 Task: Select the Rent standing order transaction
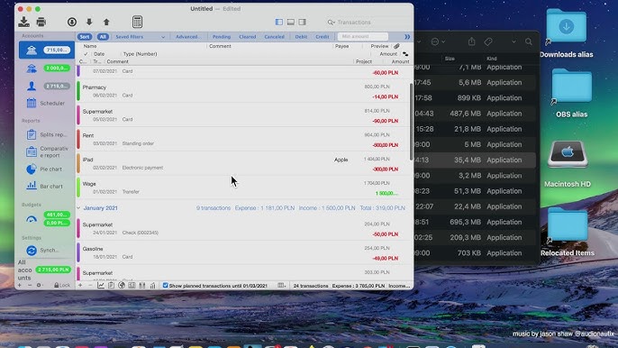[242, 139]
